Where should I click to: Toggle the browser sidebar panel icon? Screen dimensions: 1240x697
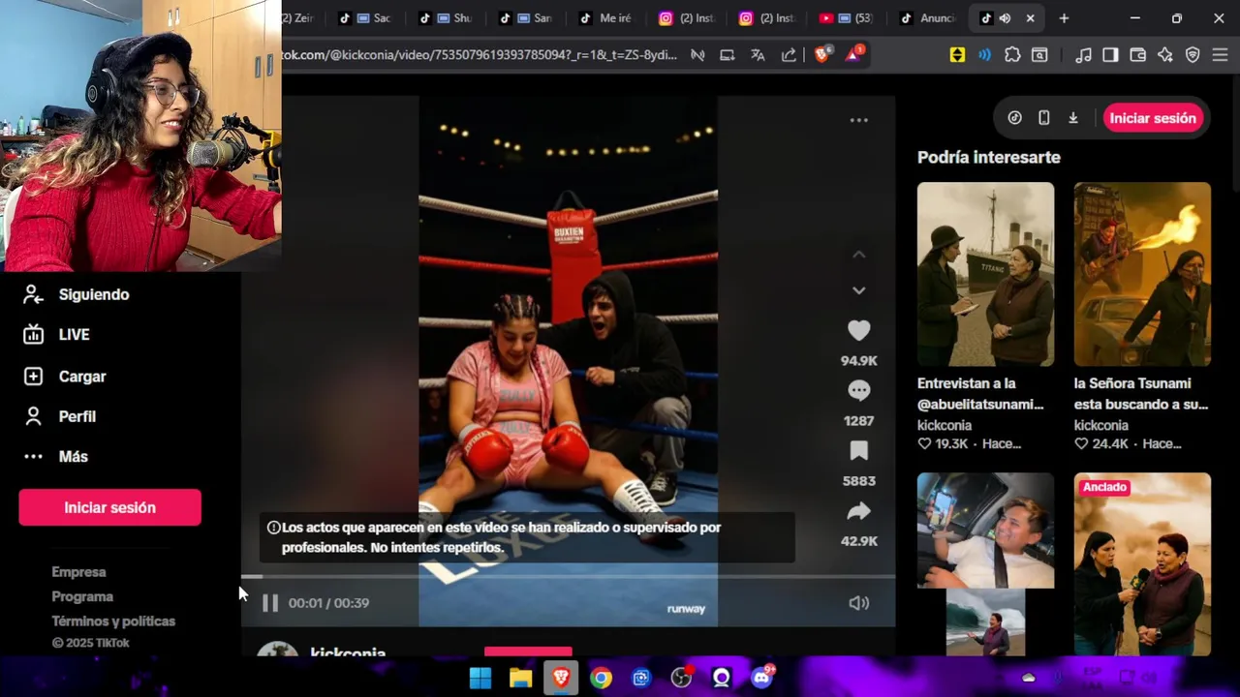1110,55
